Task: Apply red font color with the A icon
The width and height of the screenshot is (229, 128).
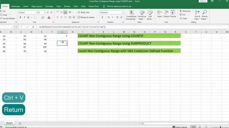Action: 49,17
